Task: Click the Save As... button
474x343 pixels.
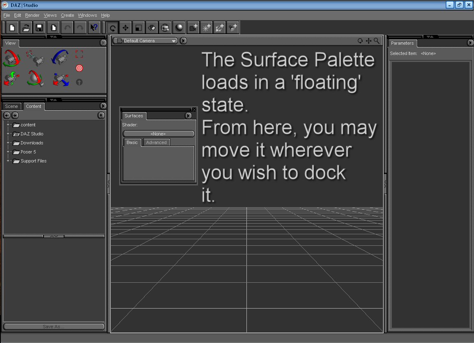Action: tap(53, 327)
